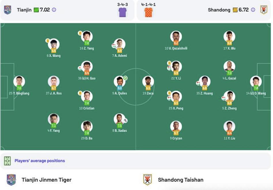Click the substitution icon on A. Ademi
Image resolution: width=273 pixels, height=190 pixels.
(x=114, y=46)
